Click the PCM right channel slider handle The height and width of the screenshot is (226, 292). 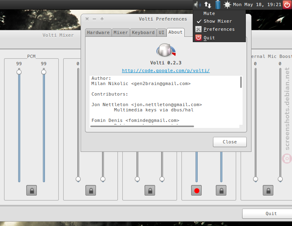(x=44, y=72)
